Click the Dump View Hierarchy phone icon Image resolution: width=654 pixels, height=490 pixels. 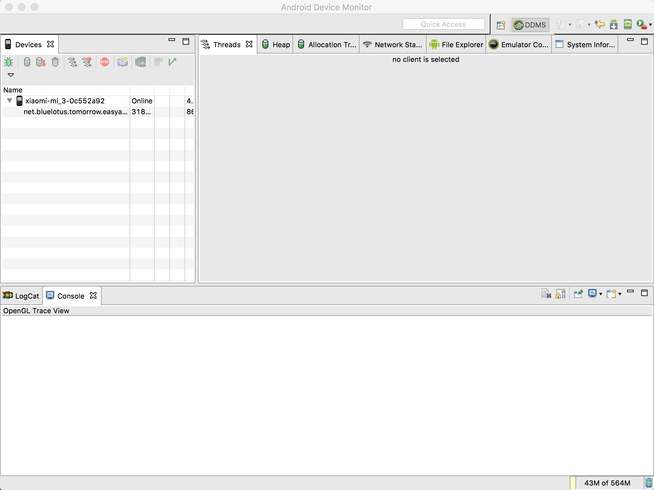(141, 62)
